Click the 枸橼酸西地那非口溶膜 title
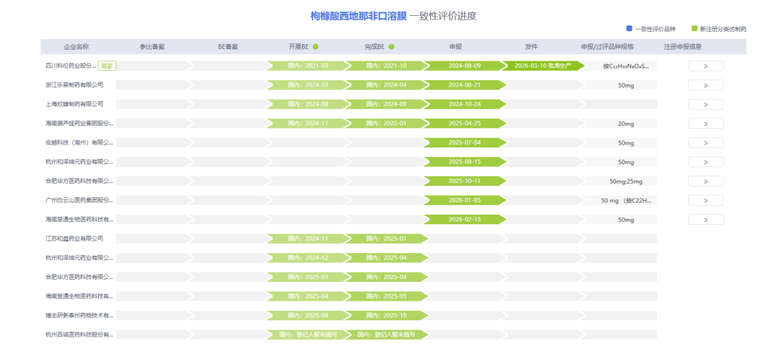 (358, 15)
